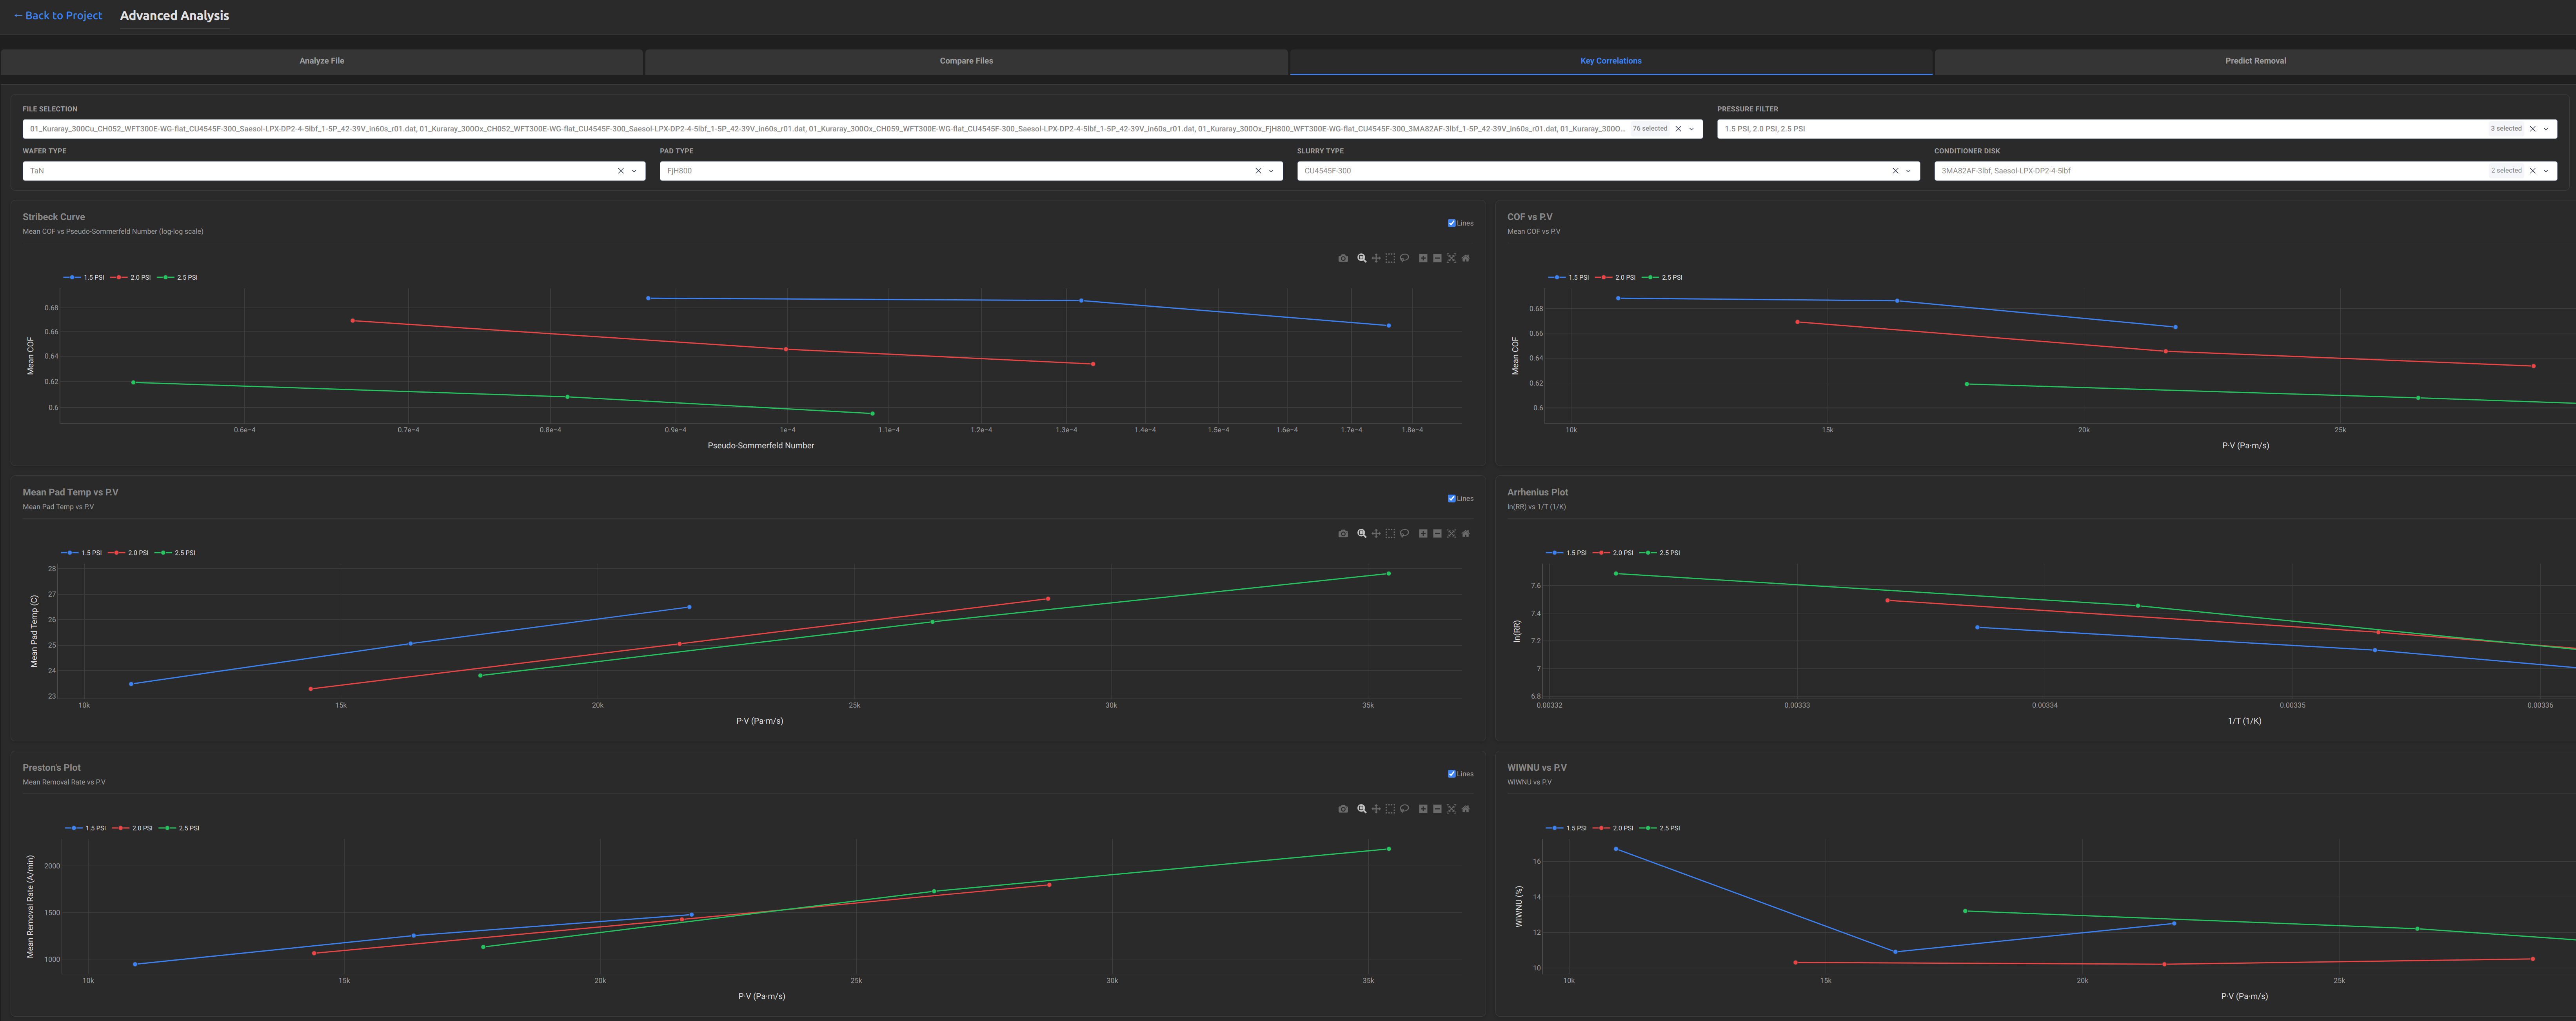Image resolution: width=2576 pixels, height=1021 pixels.
Task: Disable Lines on Mean Pad Temp chart
Action: [1451, 498]
